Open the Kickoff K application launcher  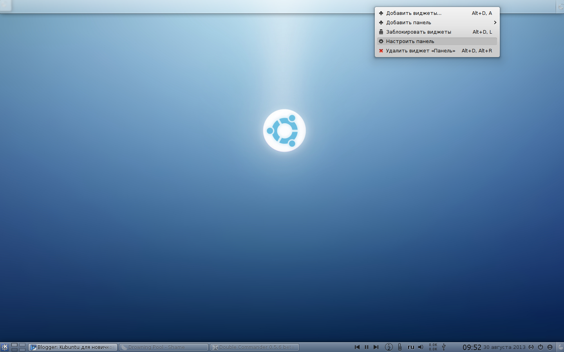5,347
